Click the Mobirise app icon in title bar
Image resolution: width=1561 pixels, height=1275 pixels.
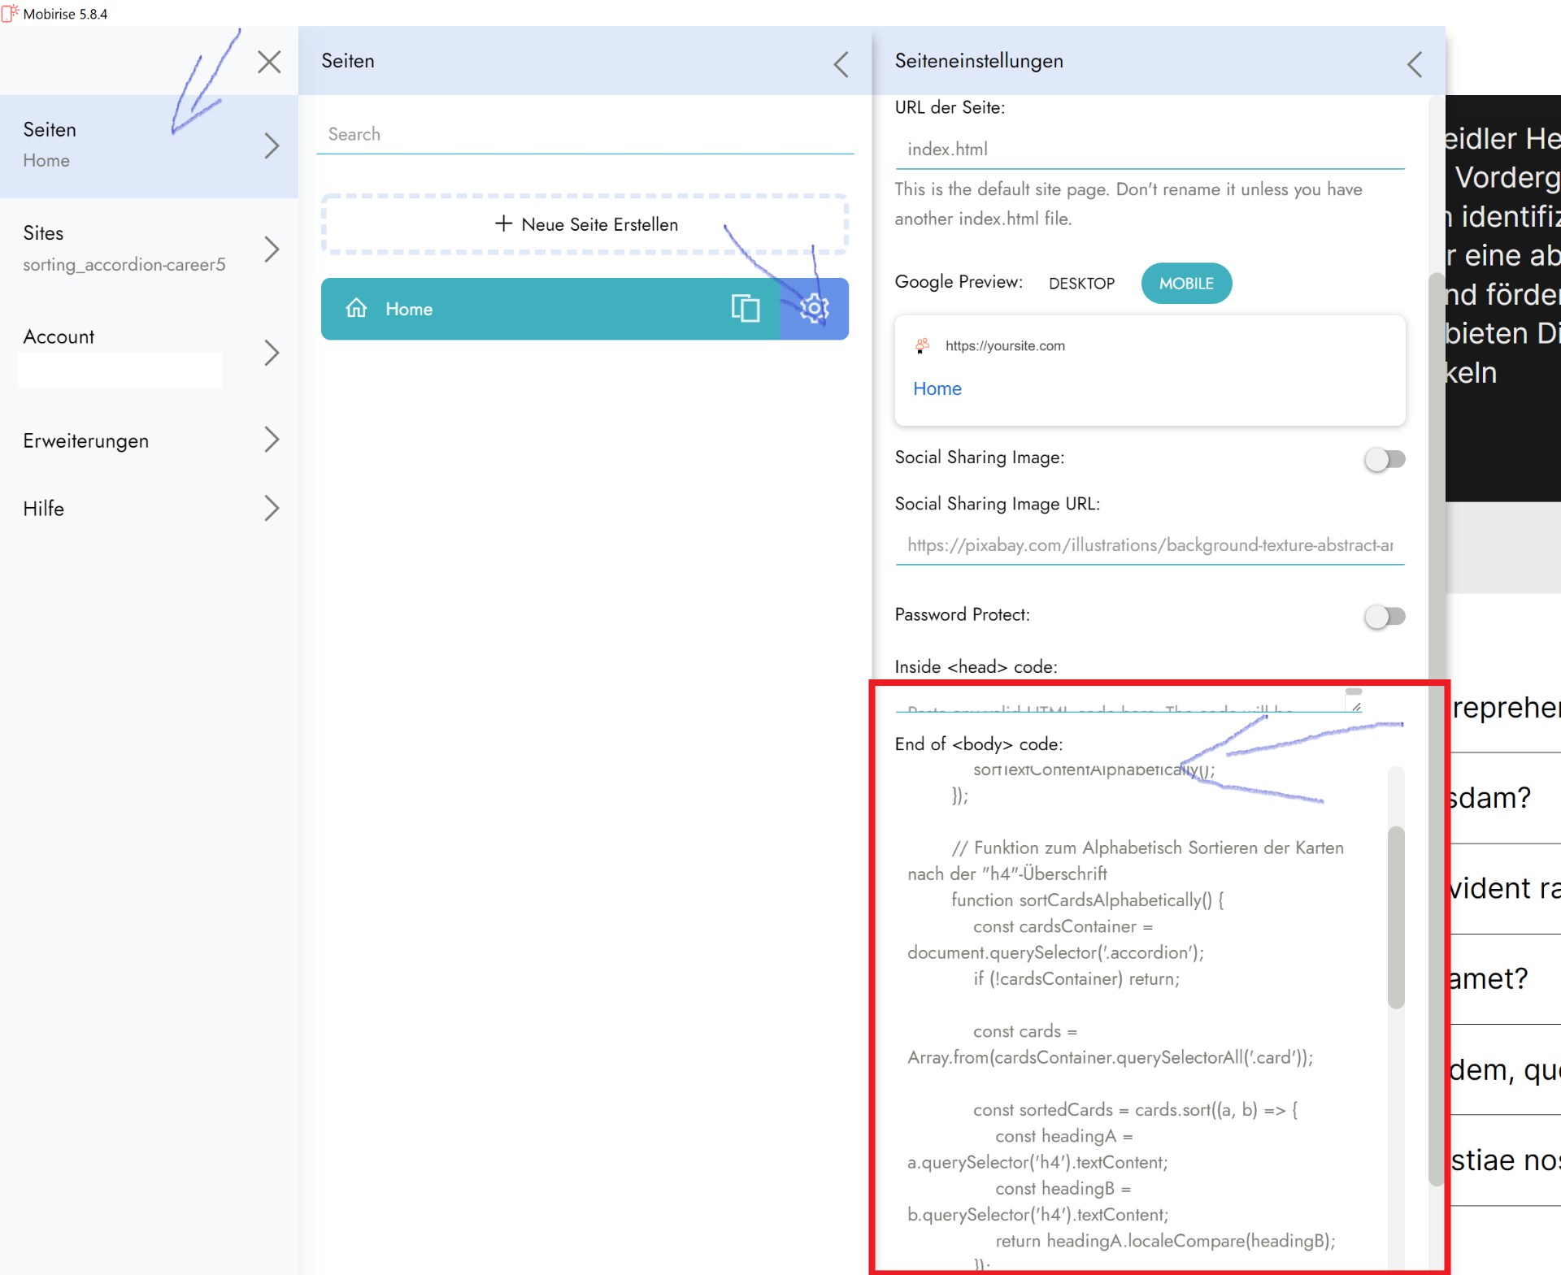coord(10,13)
